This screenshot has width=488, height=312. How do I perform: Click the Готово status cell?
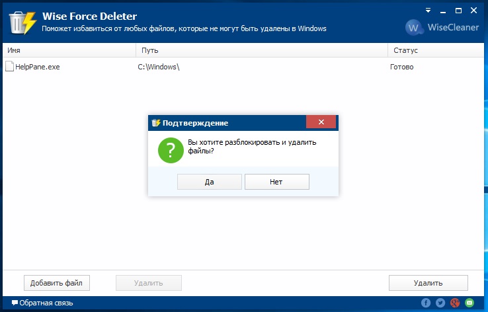click(402, 67)
